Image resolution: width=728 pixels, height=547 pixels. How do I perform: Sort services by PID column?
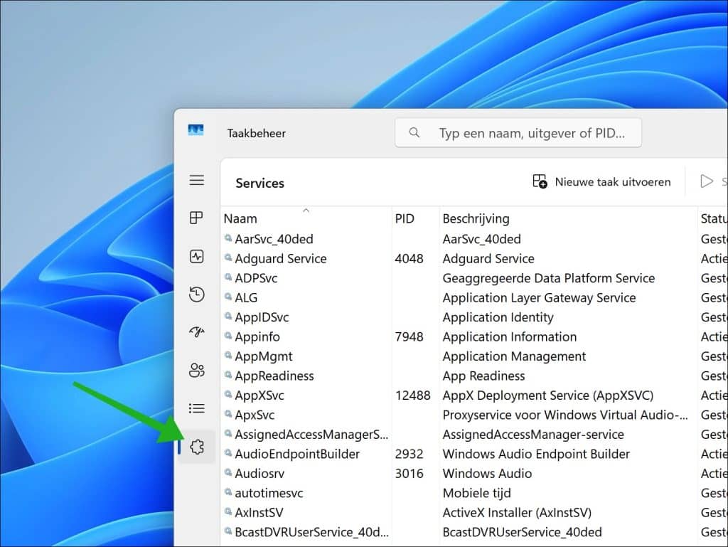point(405,218)
